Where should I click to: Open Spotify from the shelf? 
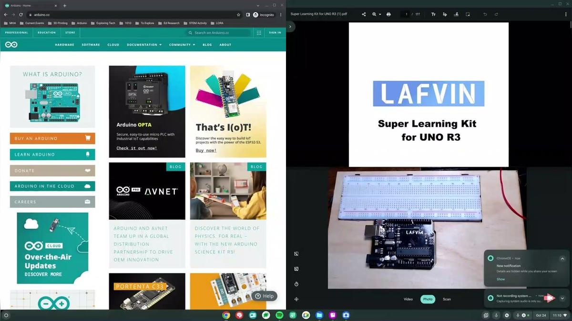point(279,315)
